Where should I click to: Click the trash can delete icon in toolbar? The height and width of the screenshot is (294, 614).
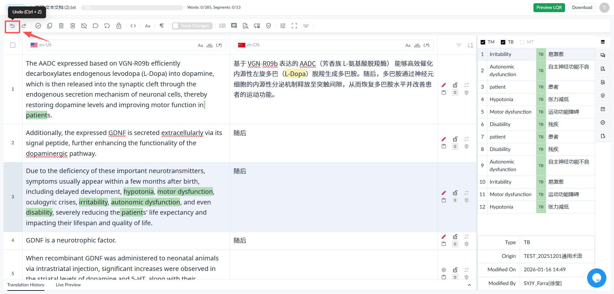coord(61,26)
